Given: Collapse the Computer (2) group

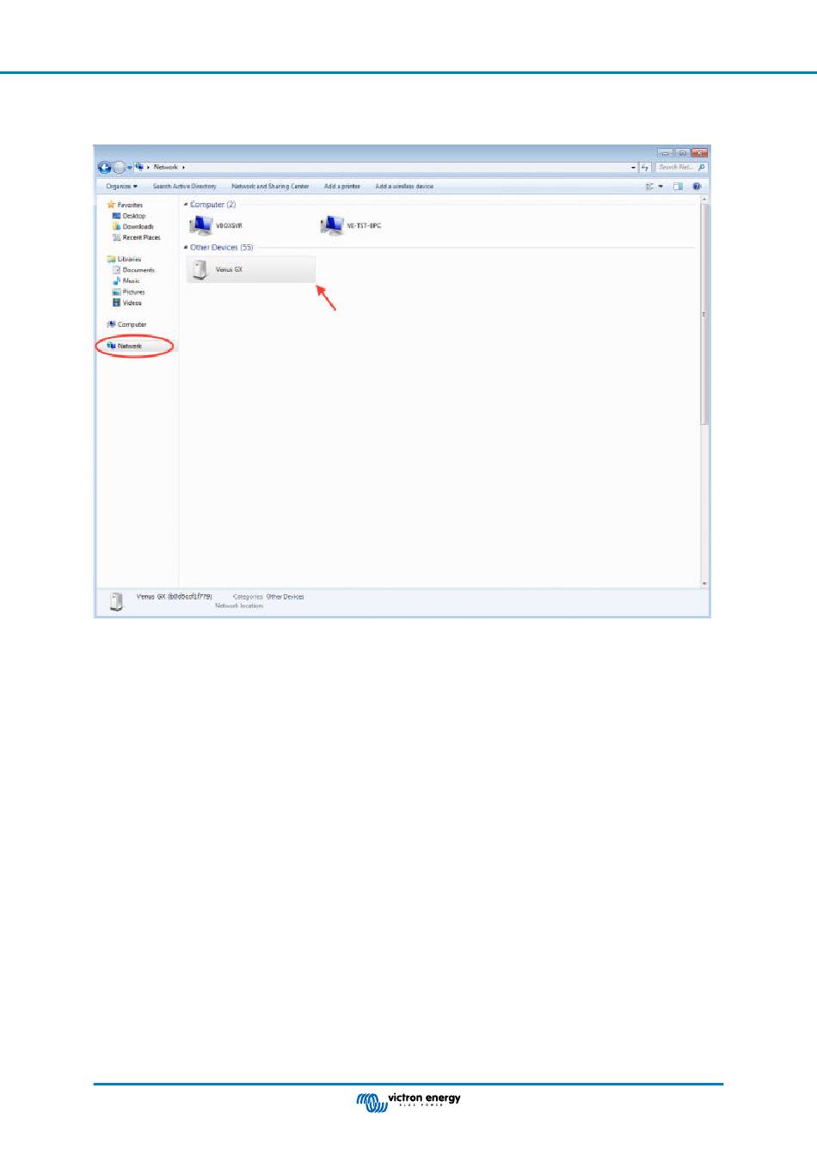Looking at the screenshot, I should coord(186,205).
